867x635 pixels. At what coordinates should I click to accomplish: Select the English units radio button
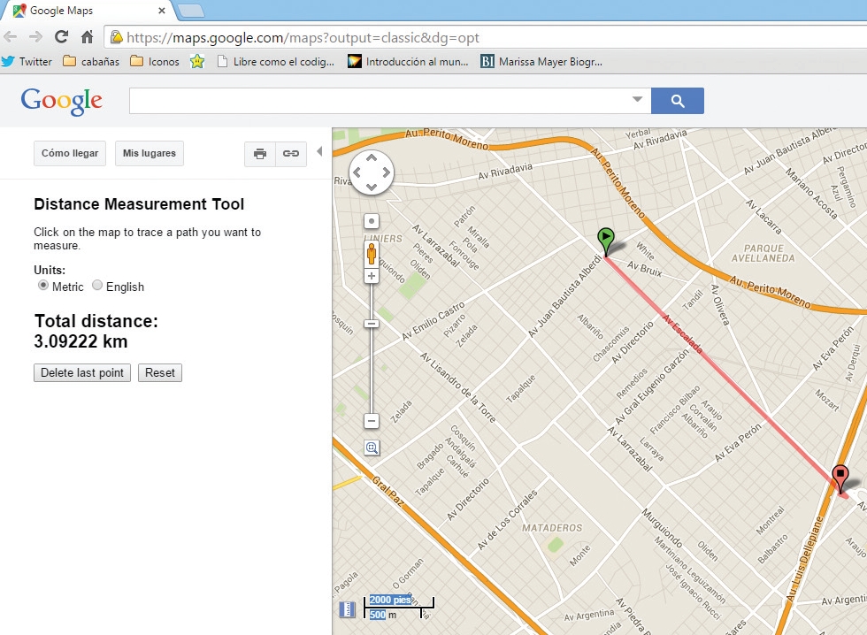coord(97,285)
